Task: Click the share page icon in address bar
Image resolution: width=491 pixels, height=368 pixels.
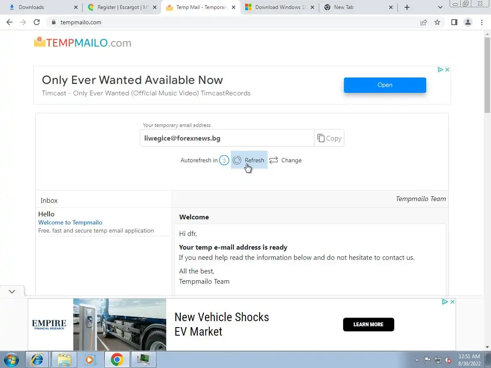Action: point(424,22)
